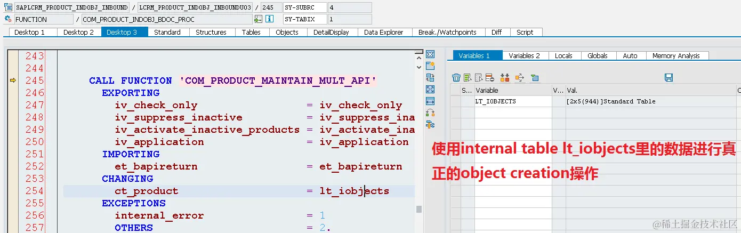Click the SAPLCRM_PRODUCT_INDOBJ_INBOUND program field
Viewport: 741px width, 233px height.
coord(71,7)
